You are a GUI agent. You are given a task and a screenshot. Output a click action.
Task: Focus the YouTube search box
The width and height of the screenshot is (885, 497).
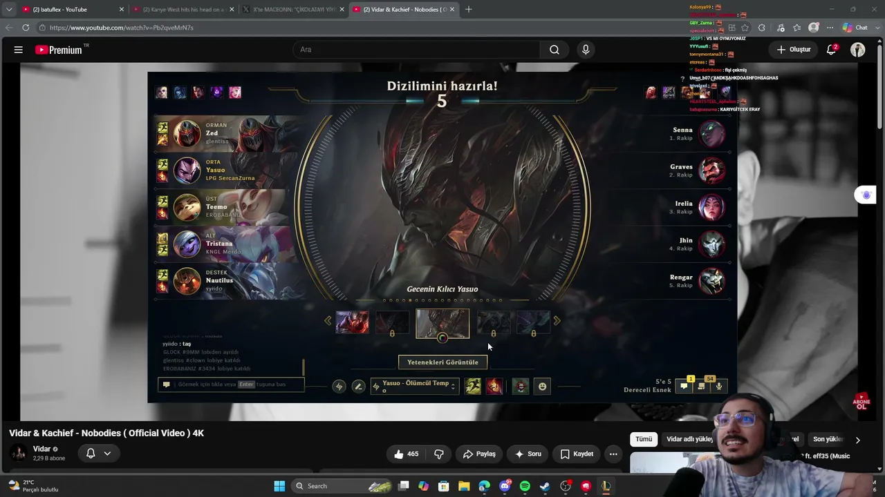[417, 50]
